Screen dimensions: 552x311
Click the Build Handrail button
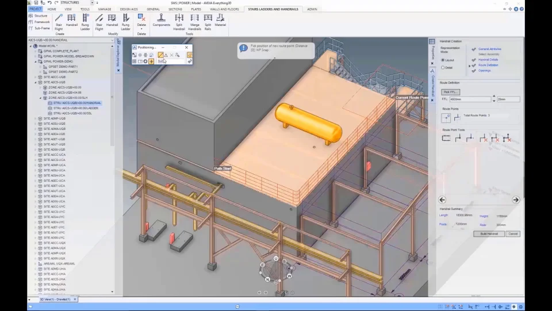[489, 234]
